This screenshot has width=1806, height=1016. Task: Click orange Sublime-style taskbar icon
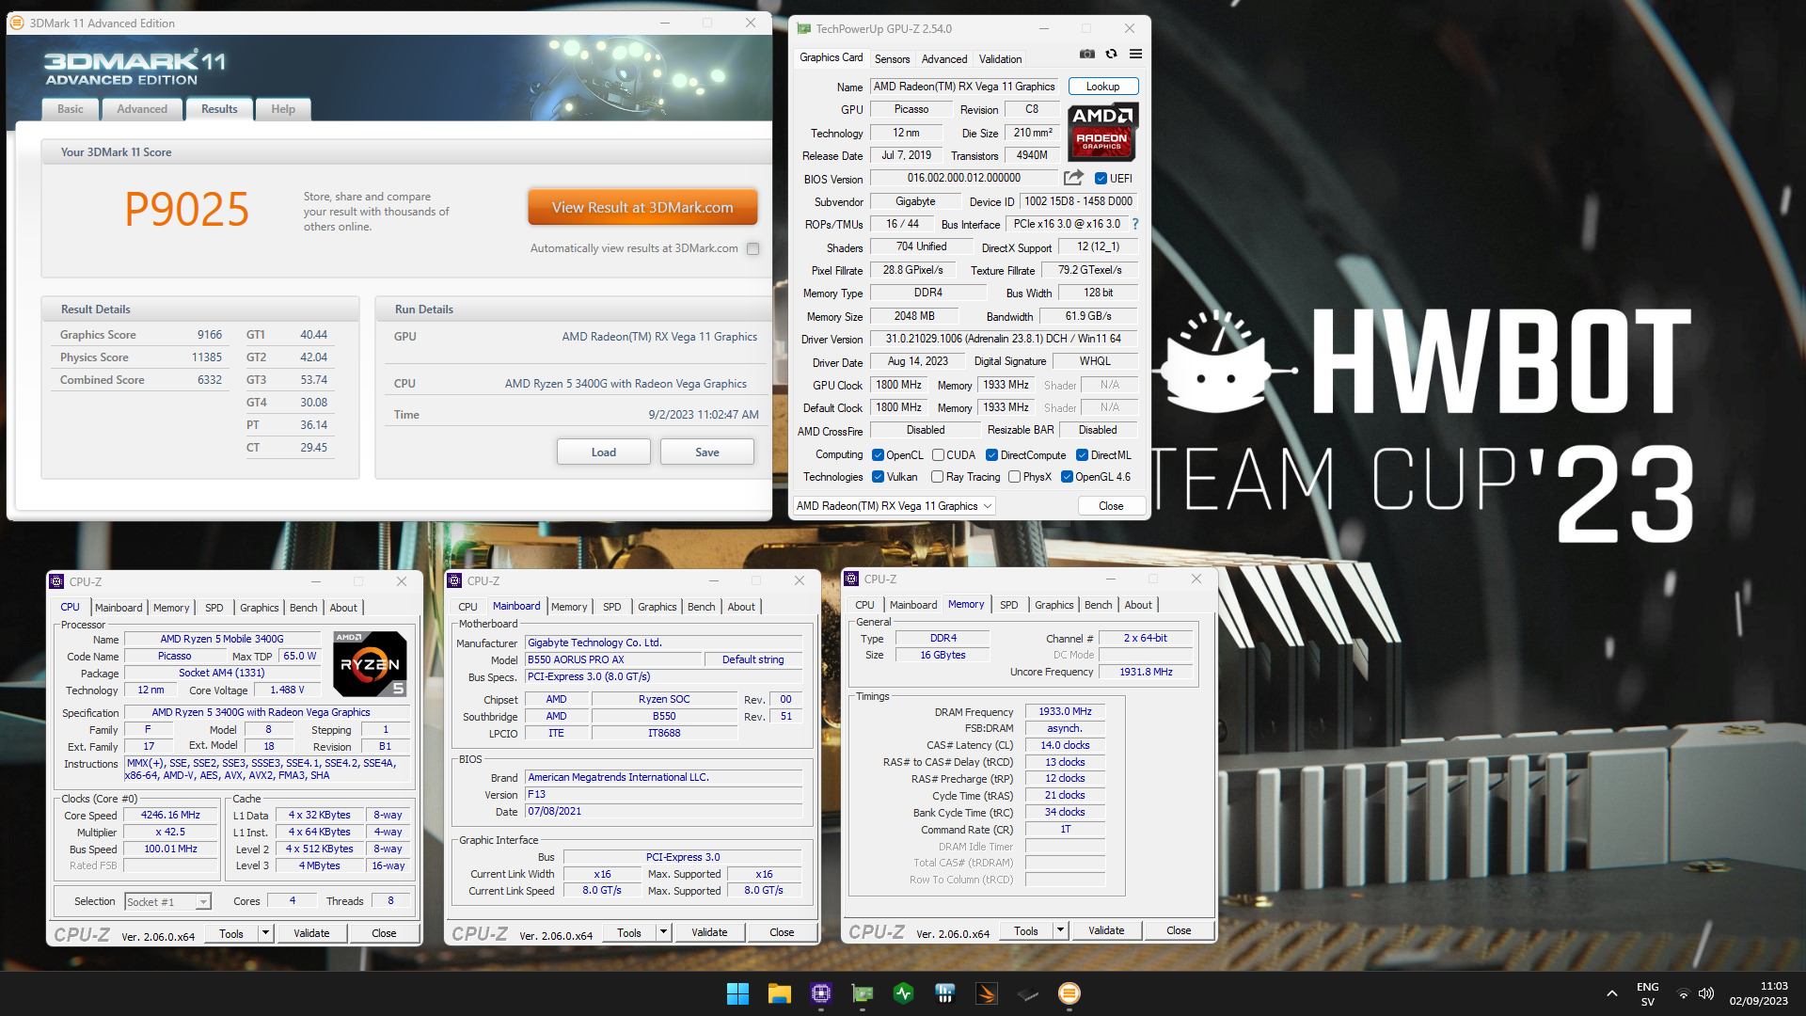click(986, 993)
